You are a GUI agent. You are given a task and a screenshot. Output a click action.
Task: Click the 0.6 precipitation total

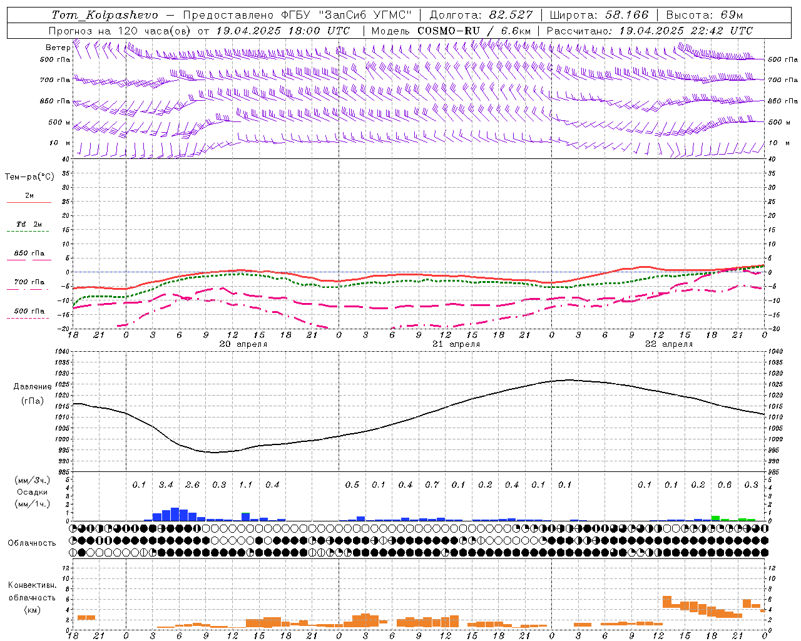(725, 485)
